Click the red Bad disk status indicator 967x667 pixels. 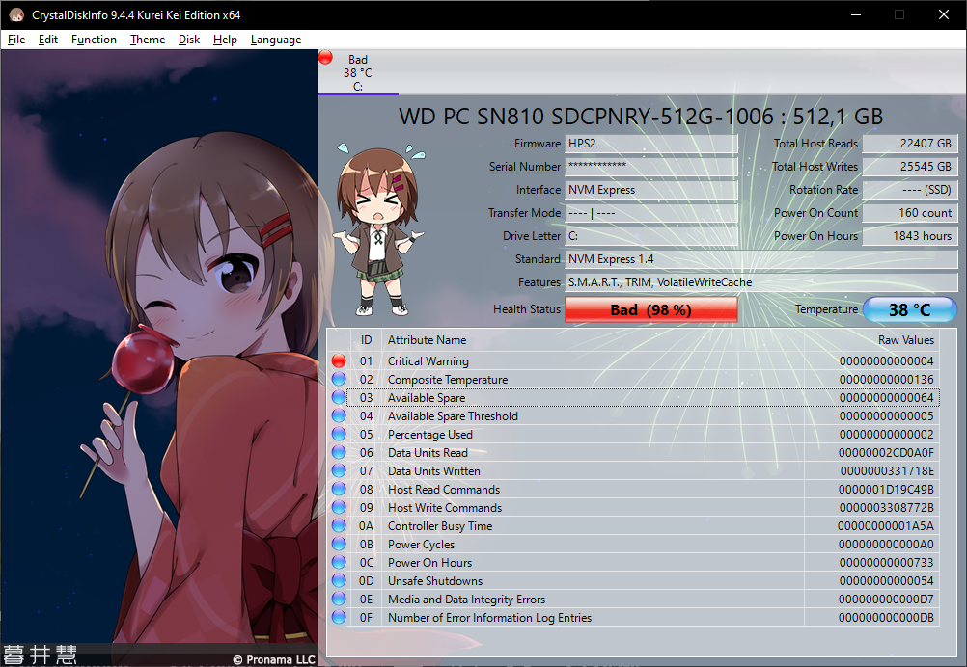[x=325, y=59]
